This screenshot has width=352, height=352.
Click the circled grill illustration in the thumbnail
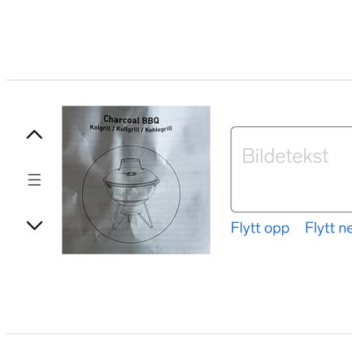pyautogui.click(x=131, y=194)
